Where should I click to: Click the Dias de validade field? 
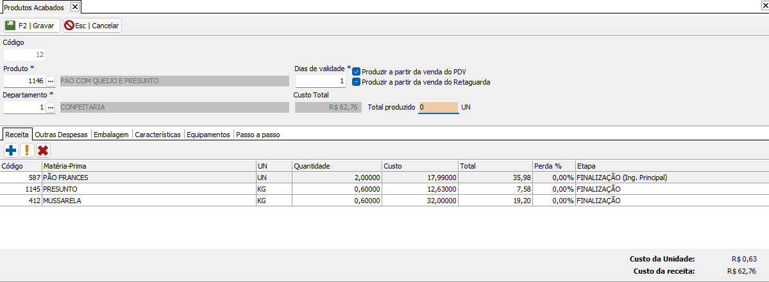(321, 81)
